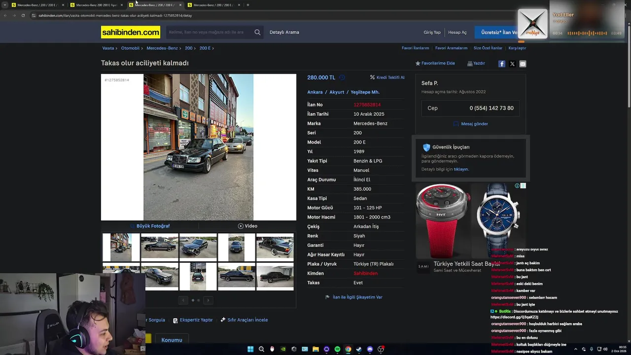Go to next thumbnail page arrow
This screenshot has width=631, height=355.
208,300
